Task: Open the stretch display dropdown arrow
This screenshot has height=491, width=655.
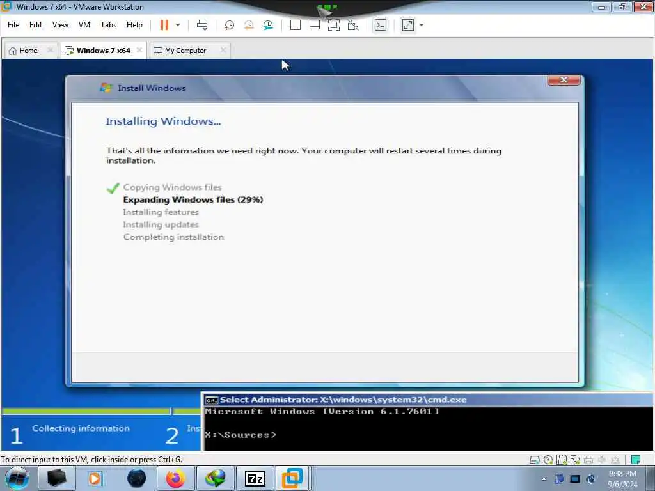Action: point(422,25)
